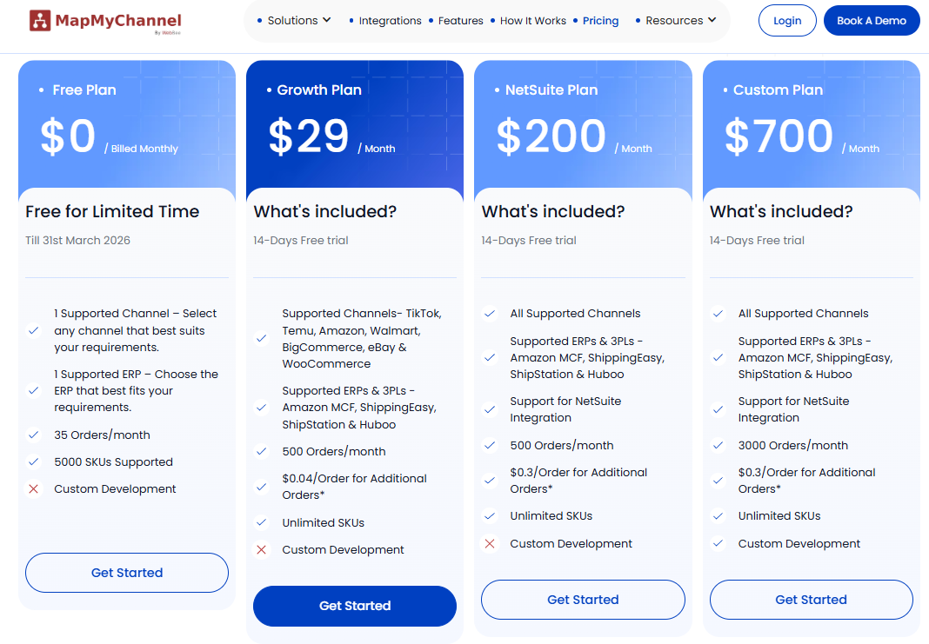Image resolution: width=929 pixels, height=644 pixels.
Task: Click the MapMyChannel logo icon
Action: tap(40, 21)
